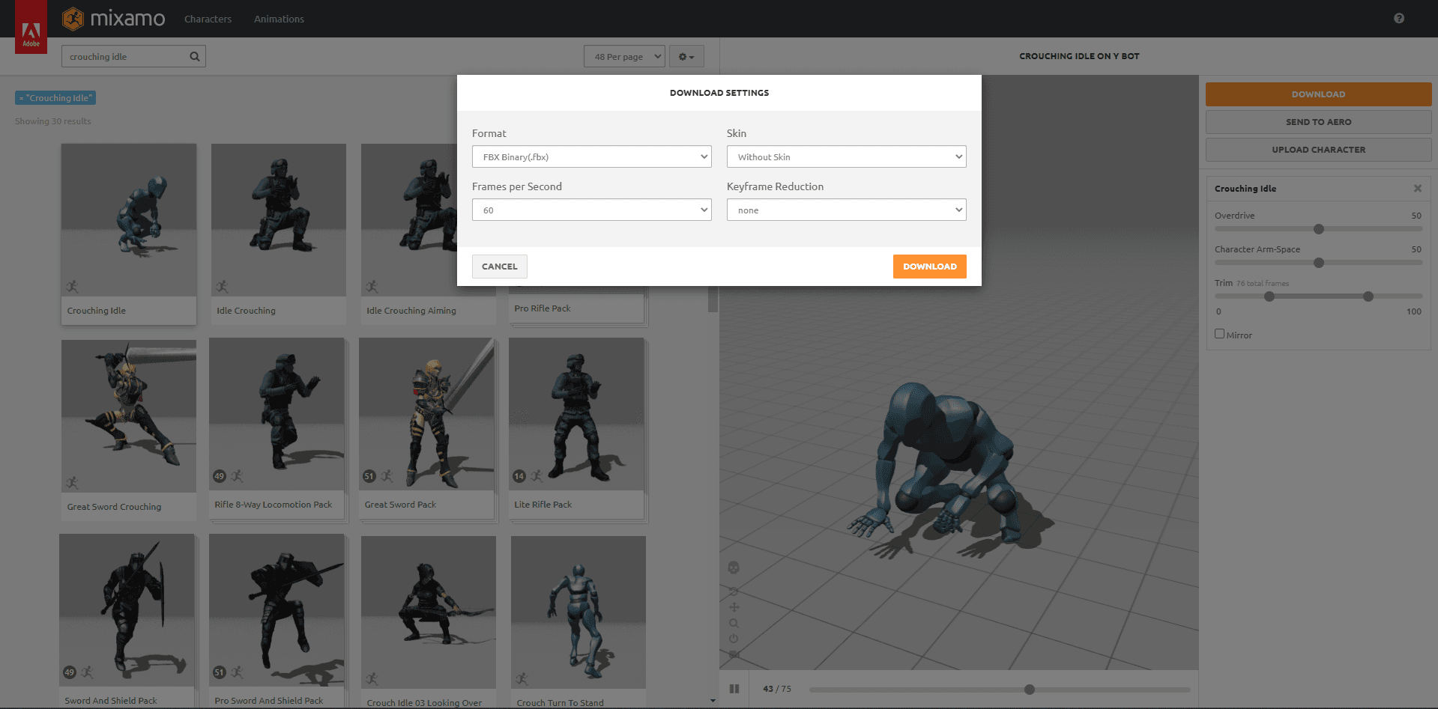Click Download in the Download Settings dialog

(930, 267)
